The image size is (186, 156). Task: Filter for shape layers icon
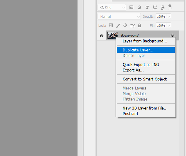point(155,7)
